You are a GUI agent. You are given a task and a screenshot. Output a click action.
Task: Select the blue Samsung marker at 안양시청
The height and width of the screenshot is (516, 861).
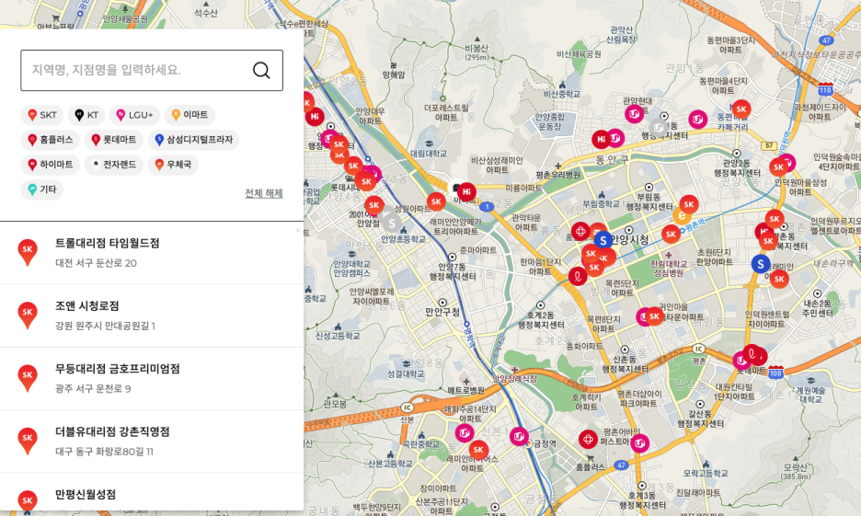tap(603, 240)
